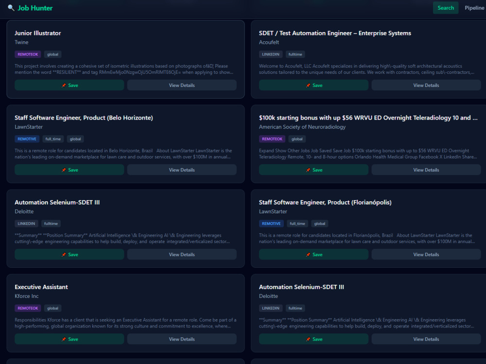Save Deloitte SDET III job beside Executive Assistant
This screenshot has height=364, width=486.
[x=313, y=339]
